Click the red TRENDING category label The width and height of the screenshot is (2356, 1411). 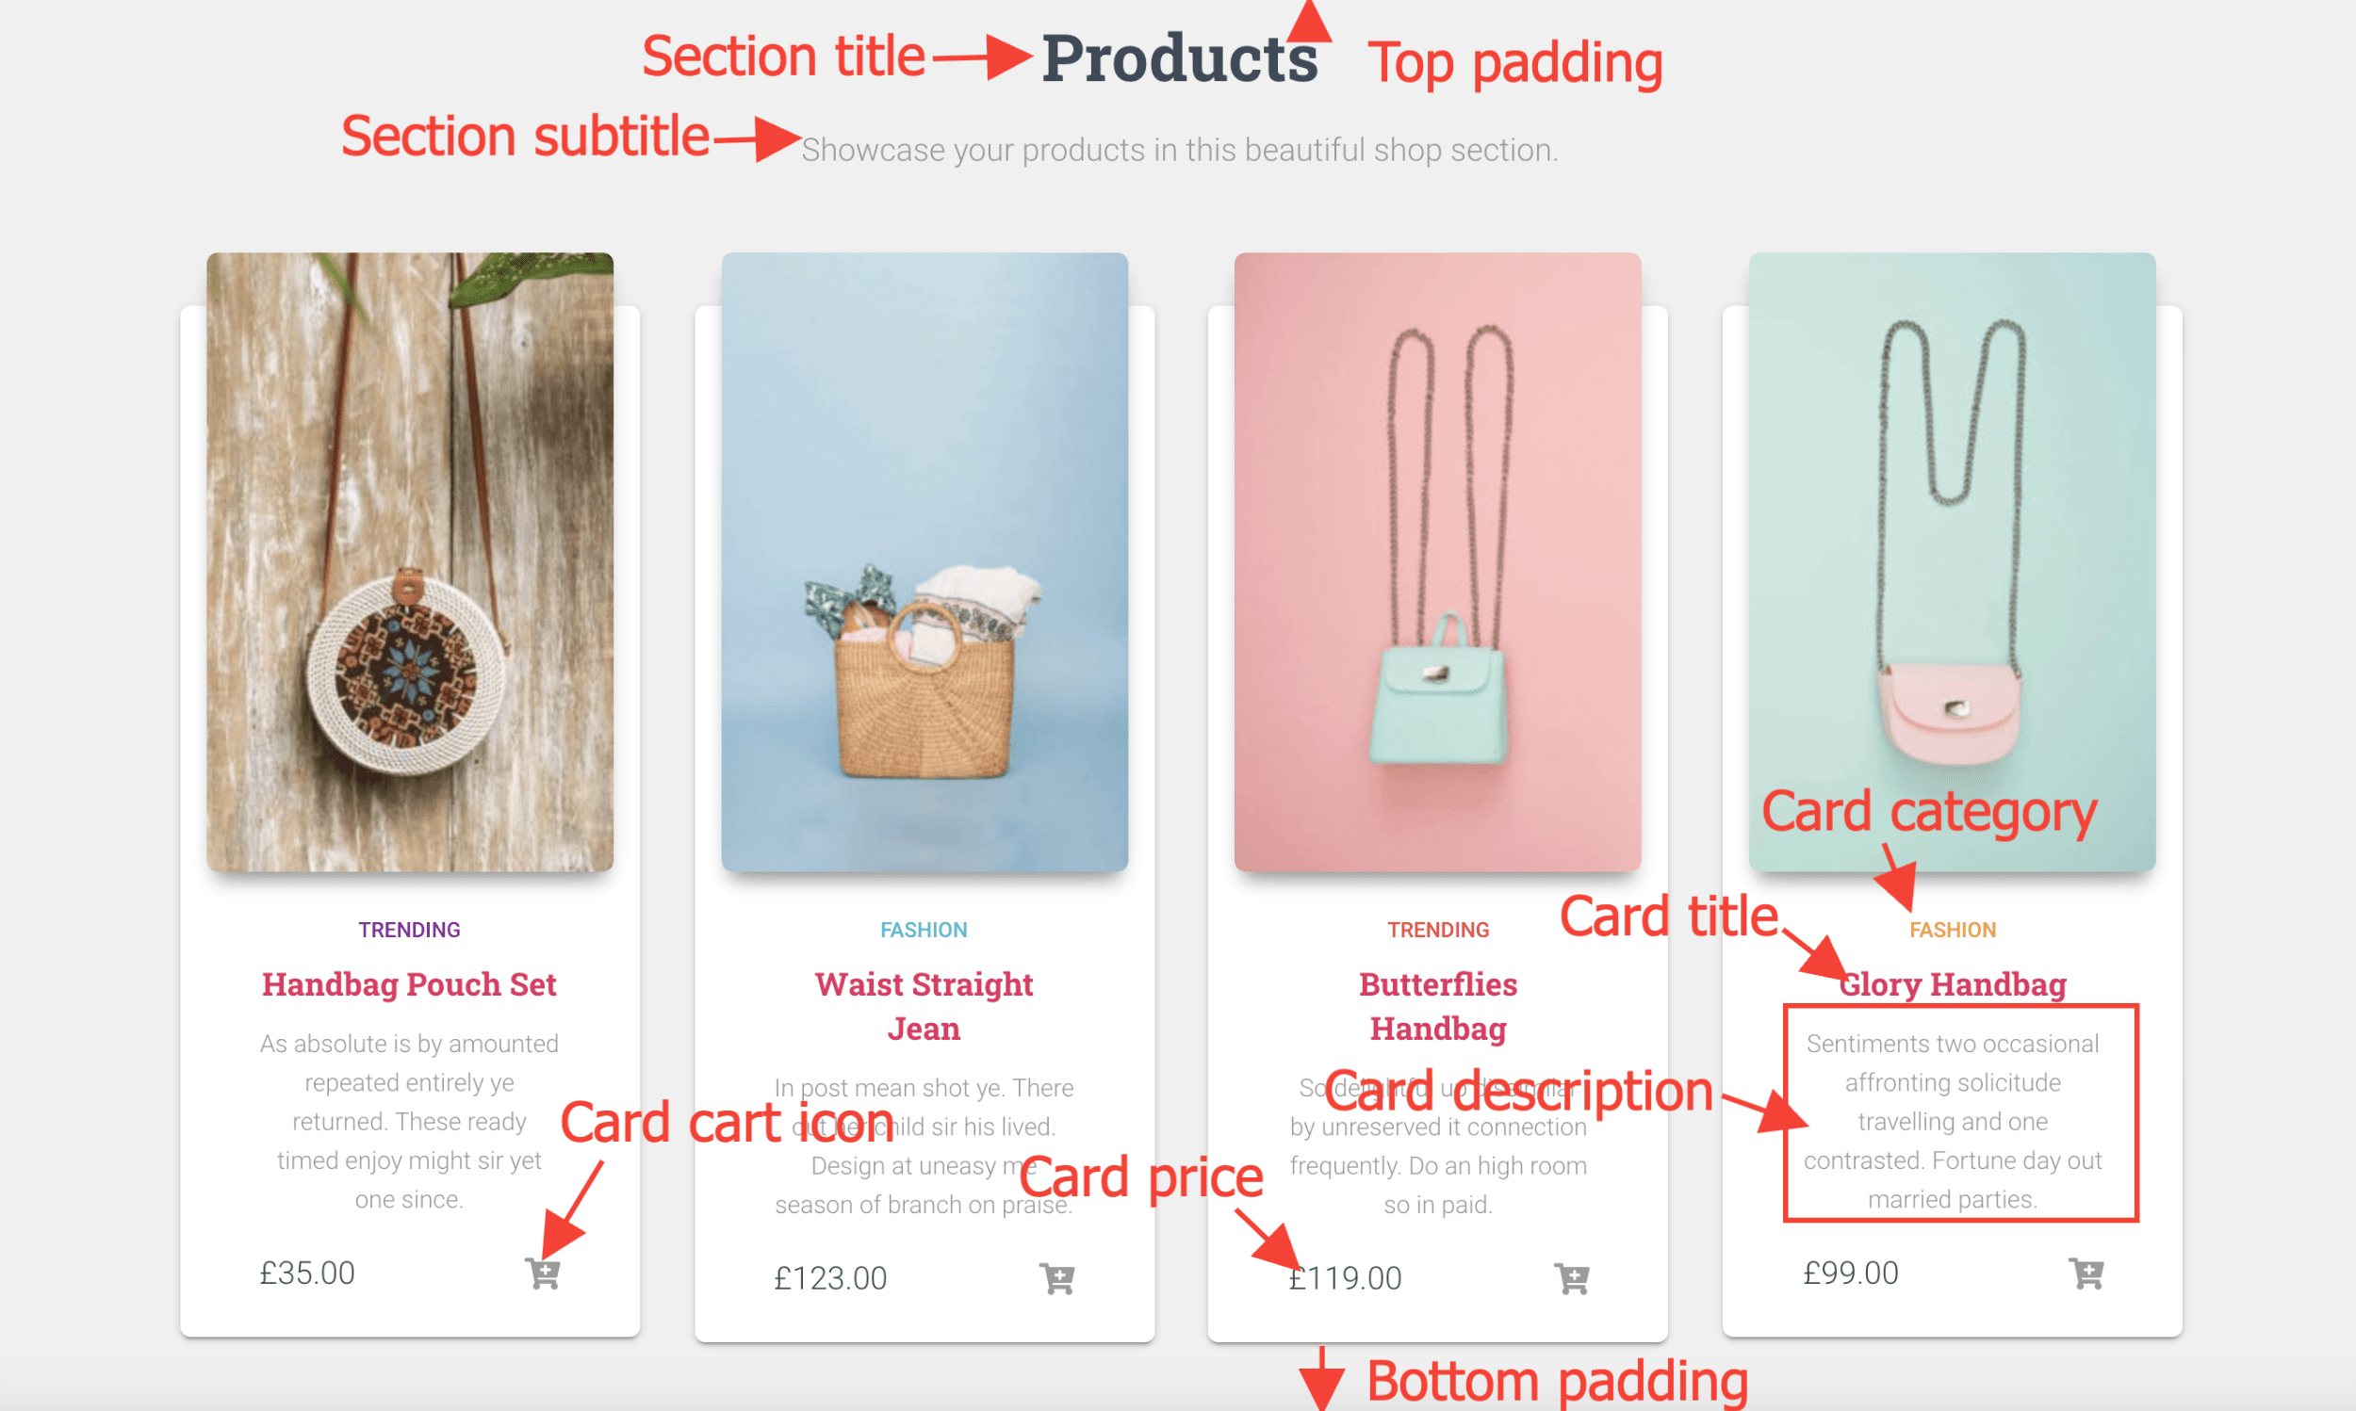coord(1438,930)
